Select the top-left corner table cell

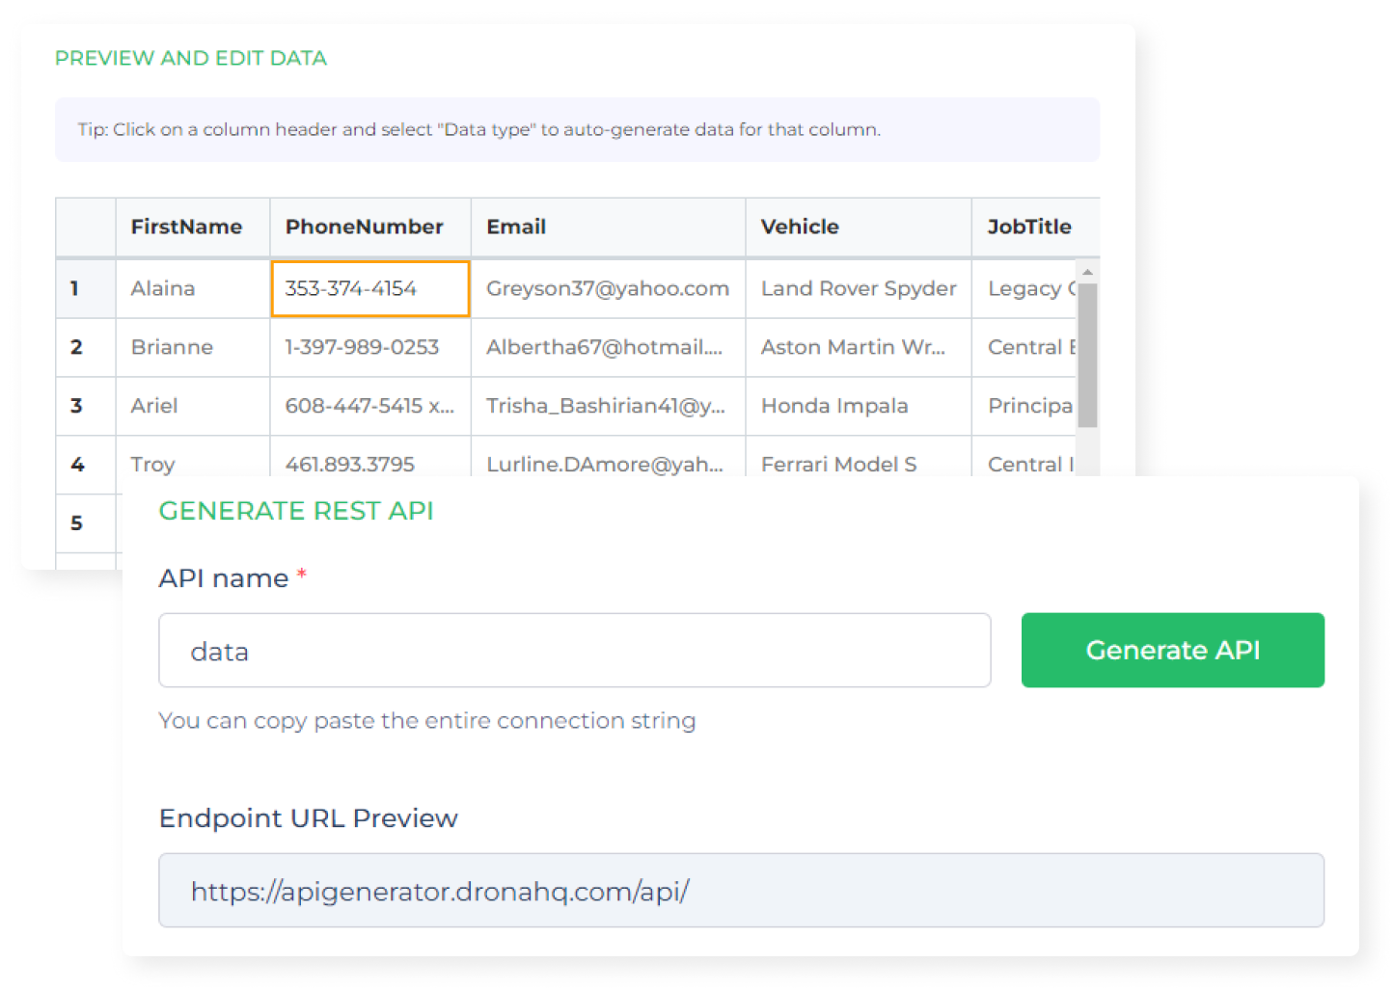coord(85,227)
